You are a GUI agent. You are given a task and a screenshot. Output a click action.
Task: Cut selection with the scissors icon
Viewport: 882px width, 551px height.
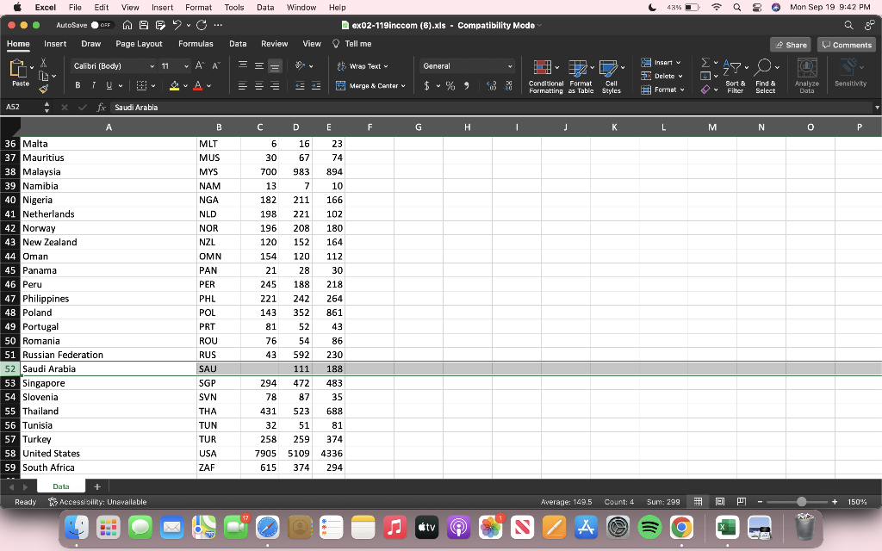pos(43,63)
